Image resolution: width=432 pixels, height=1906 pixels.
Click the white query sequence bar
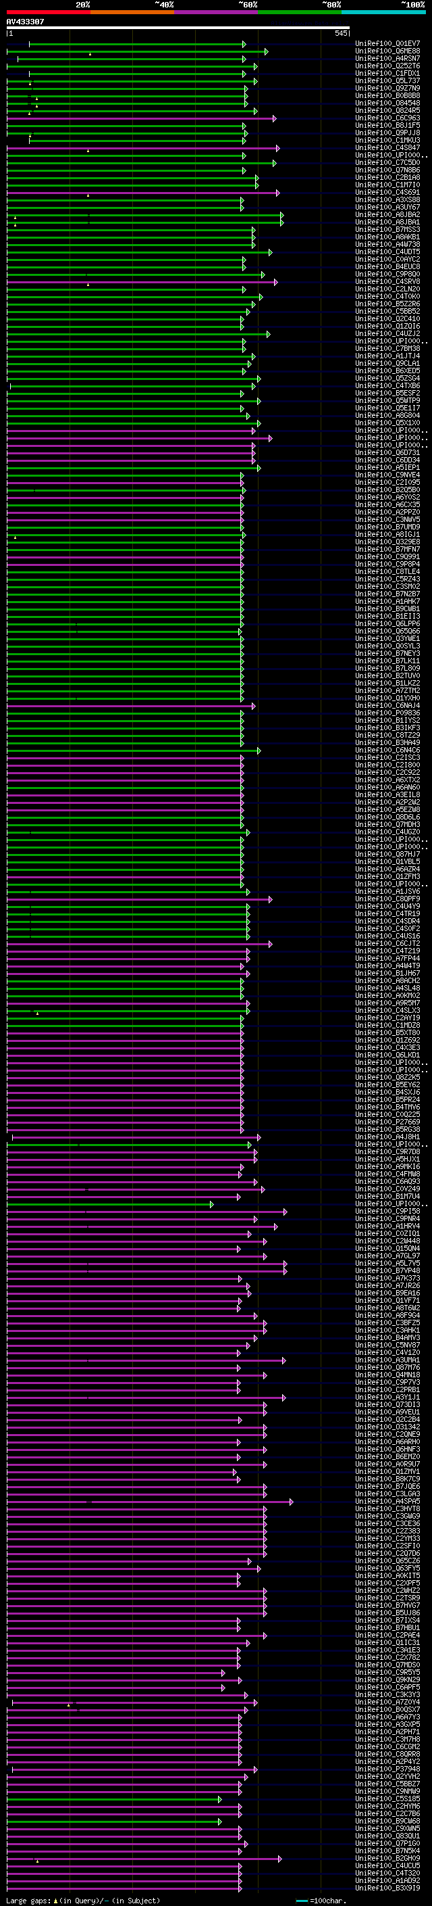coord(178,27)
